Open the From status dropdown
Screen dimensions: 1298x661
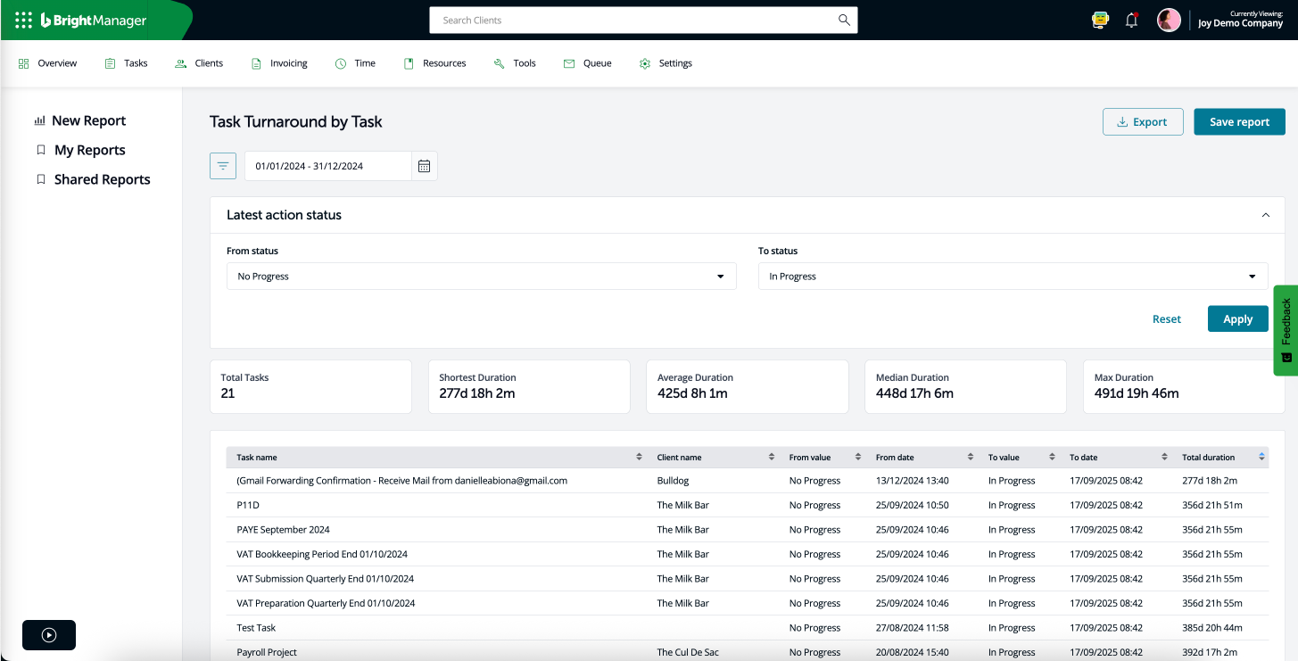[481, 276]
